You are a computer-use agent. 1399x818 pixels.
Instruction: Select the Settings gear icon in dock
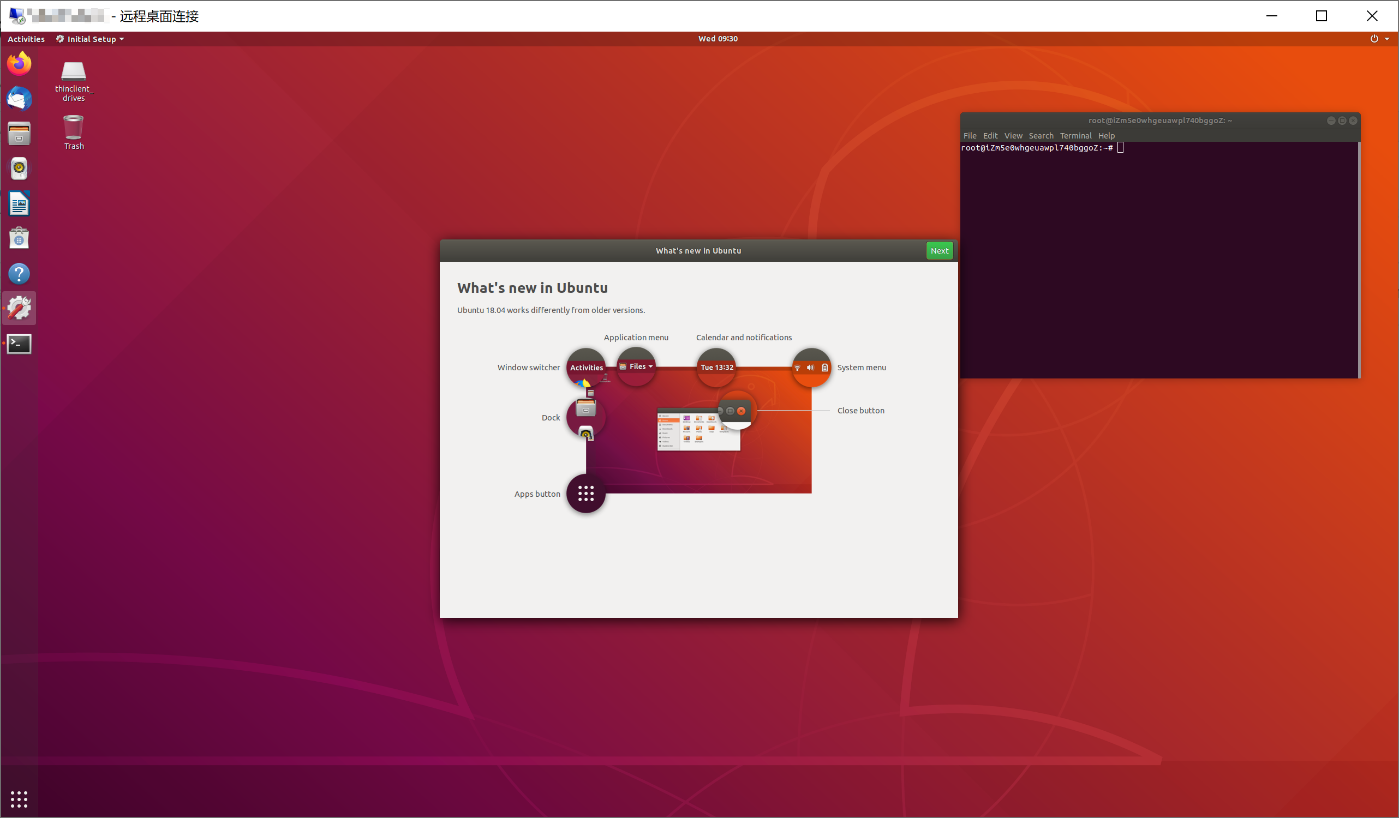(x=20, y=308)
